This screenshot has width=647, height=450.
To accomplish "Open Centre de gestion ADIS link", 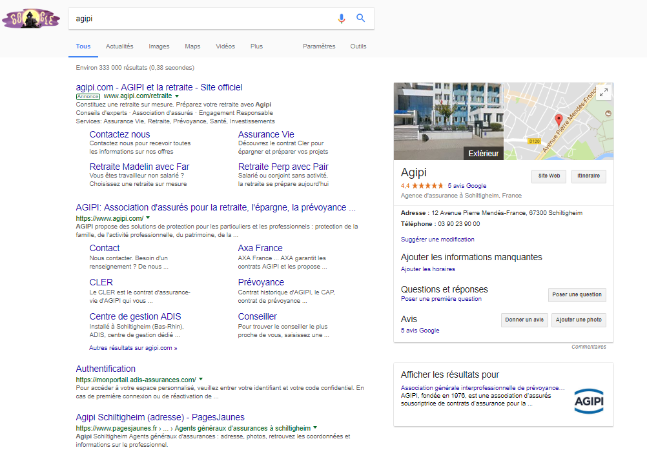I will tap(135, 317).
